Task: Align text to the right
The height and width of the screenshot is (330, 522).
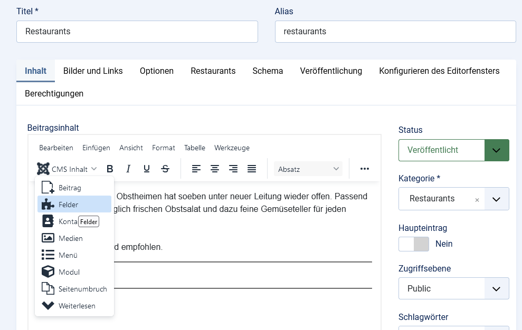Action: [233, 169]
